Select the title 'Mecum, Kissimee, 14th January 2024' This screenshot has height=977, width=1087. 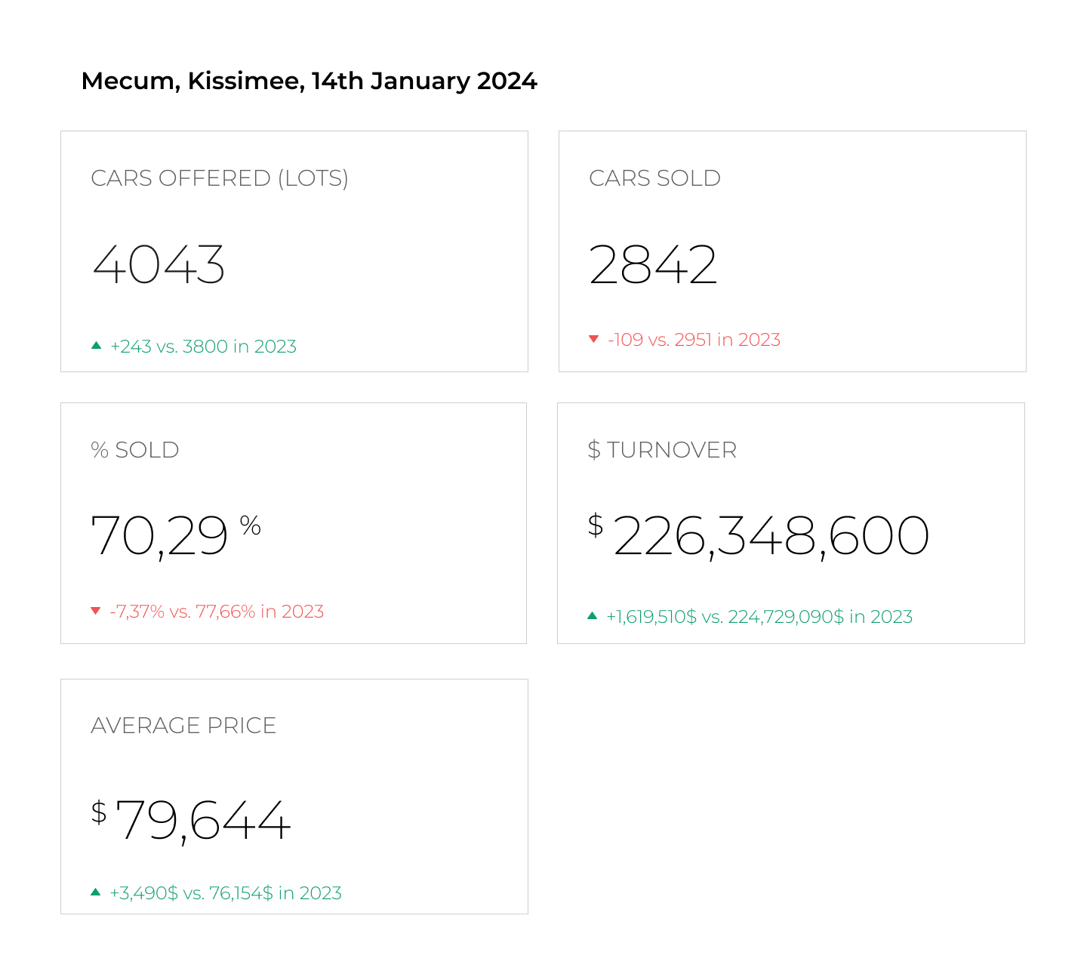click(x=309, y=81)
